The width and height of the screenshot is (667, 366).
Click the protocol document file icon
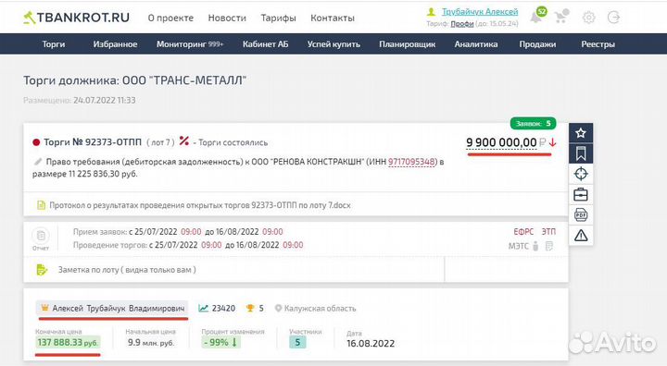(x=41, y=205)
